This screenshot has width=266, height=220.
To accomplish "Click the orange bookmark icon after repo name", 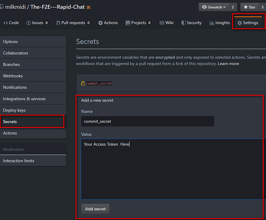I will (89, 8).
